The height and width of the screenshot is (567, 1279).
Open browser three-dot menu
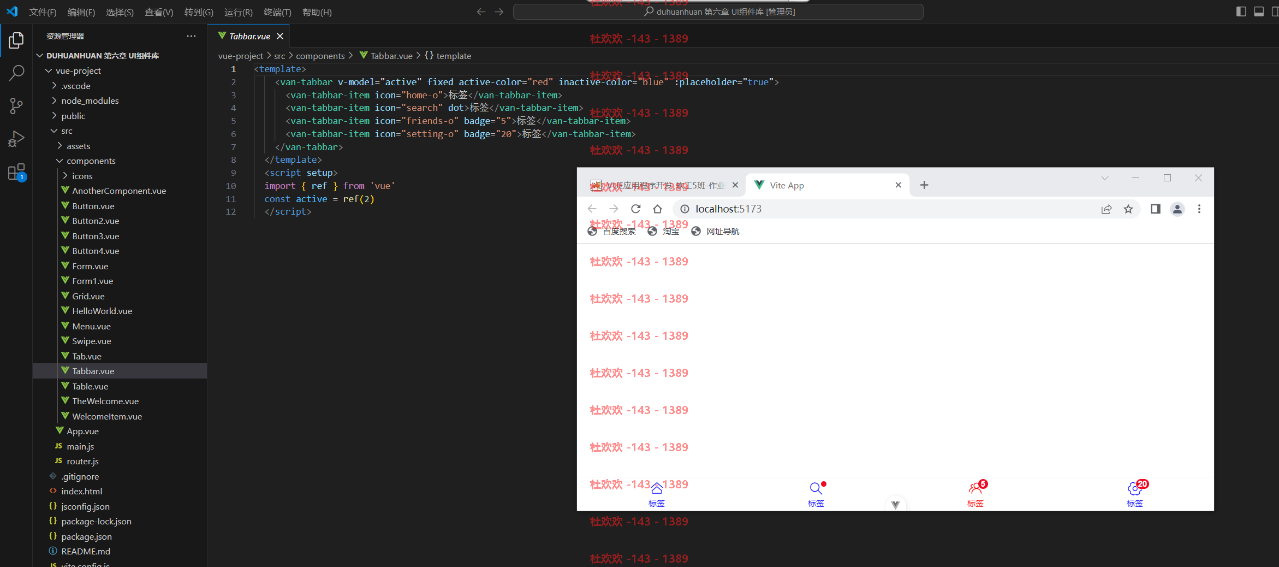[1199, 209]
